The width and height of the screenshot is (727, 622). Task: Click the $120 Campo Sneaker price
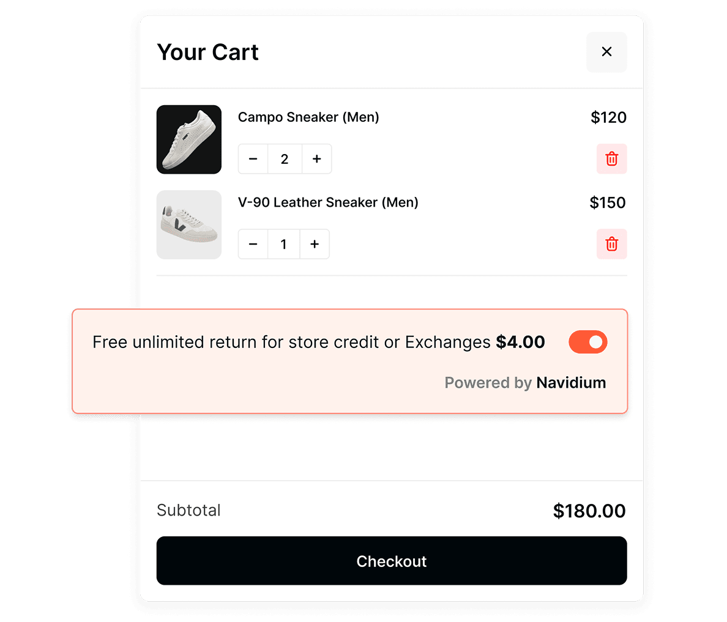coord(608,117)
